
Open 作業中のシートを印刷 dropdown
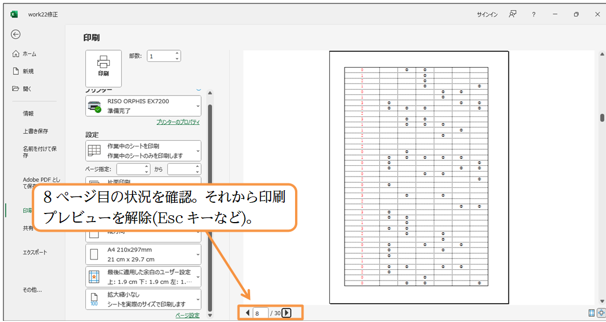click(143, 150)
